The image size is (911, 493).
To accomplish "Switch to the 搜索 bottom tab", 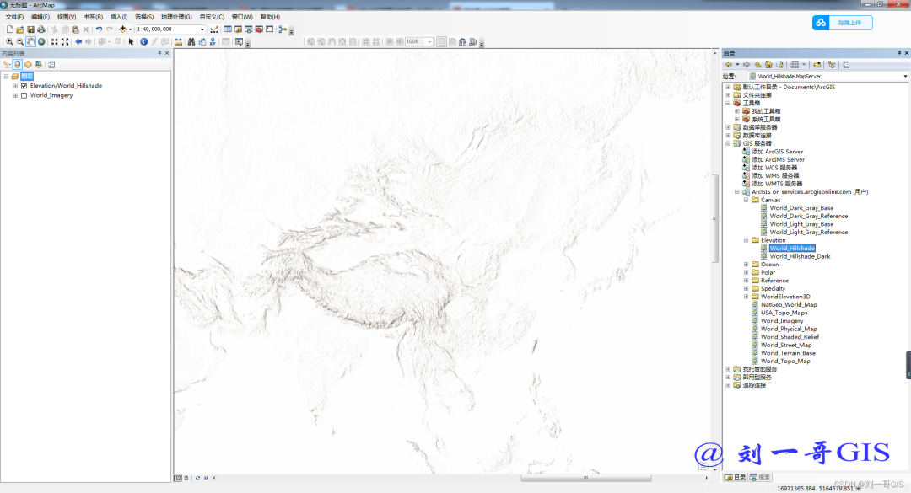I will coord(760,477).
